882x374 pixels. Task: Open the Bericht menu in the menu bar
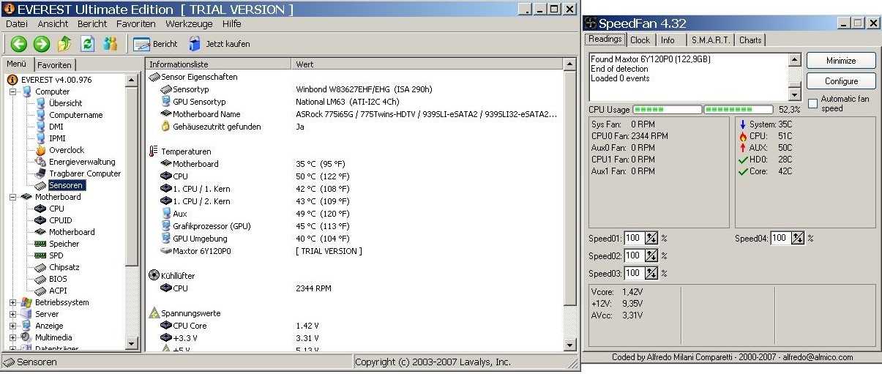(92, 24)
